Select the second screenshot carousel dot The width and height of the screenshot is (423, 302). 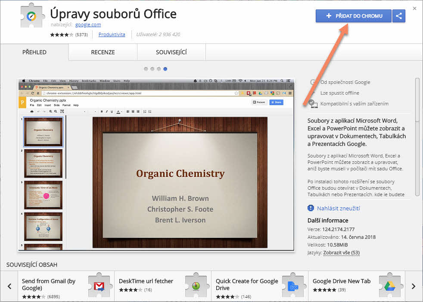pyautogui.click(x=152, y=69)
